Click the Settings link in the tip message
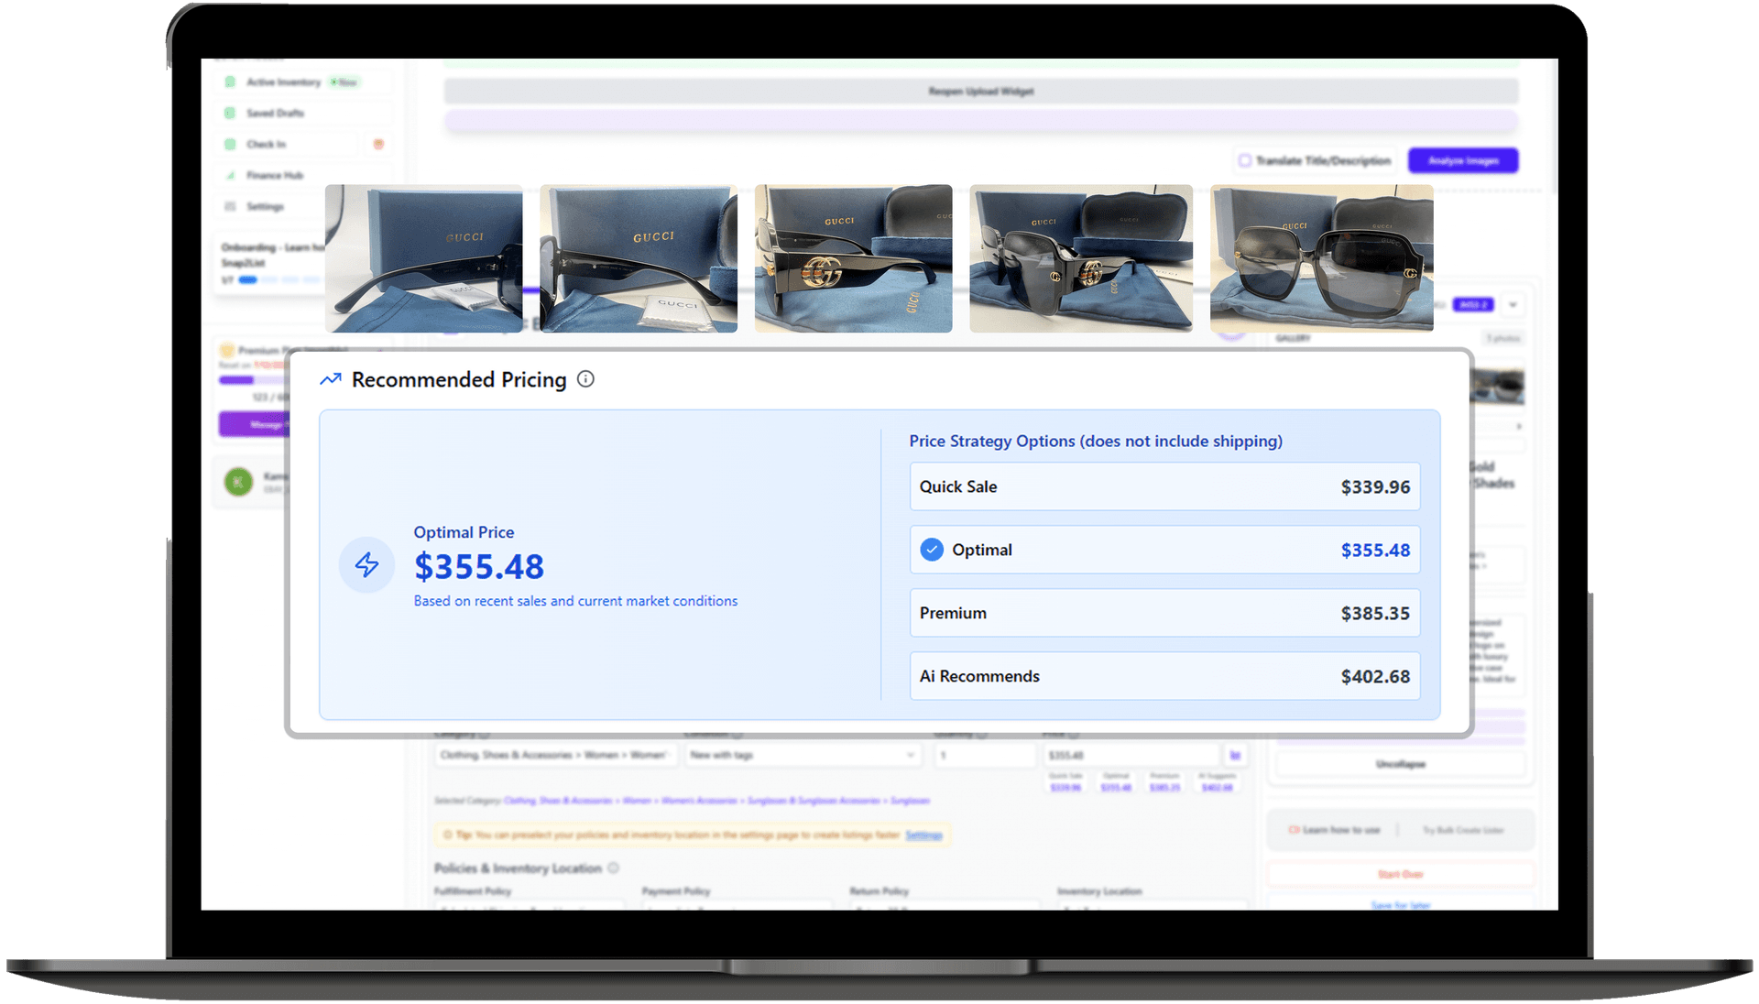 923,835
